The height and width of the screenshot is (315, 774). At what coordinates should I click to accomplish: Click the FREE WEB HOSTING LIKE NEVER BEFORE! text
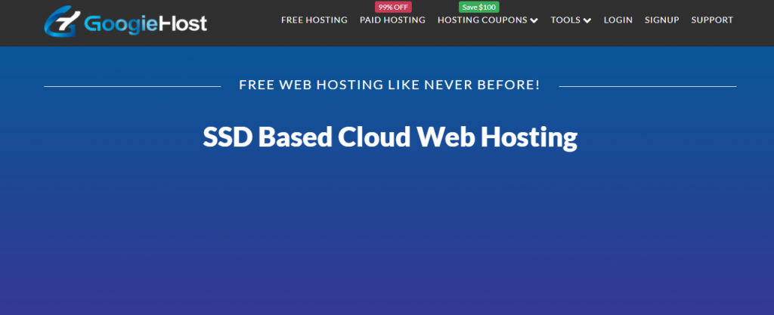point(389,85)
